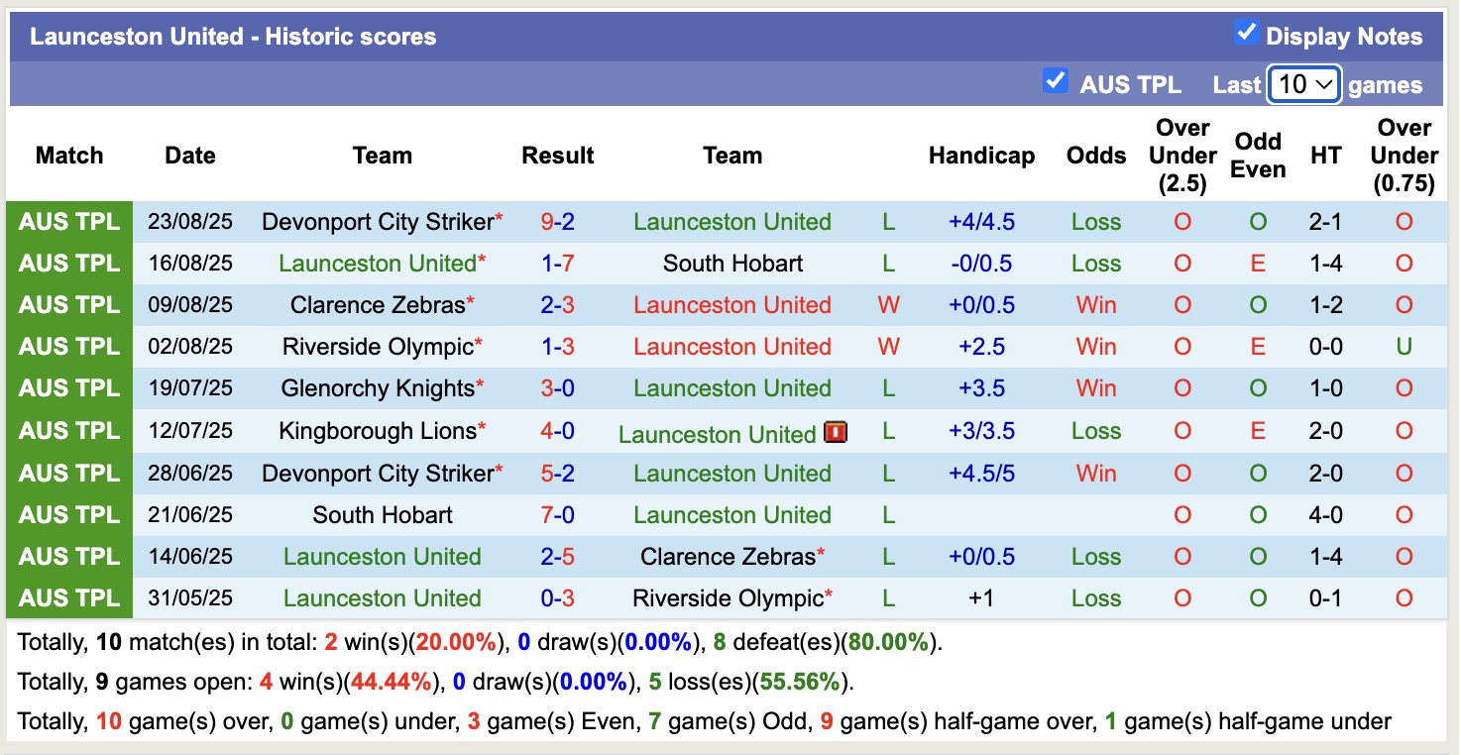Open the South Hobart team page
This screenshot has width=1461, height=755.
pos(731,263)
